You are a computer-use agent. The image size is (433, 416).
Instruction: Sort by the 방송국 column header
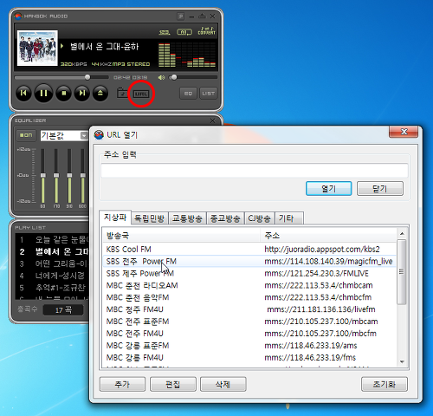point(182,236)
